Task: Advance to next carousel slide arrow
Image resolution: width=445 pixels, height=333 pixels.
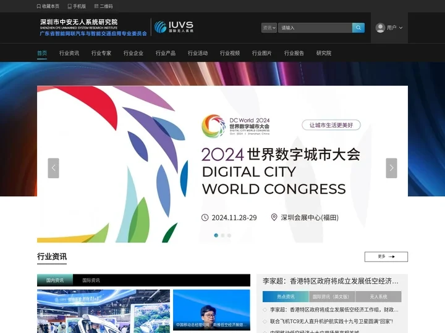Action: [x=391, y=168]
